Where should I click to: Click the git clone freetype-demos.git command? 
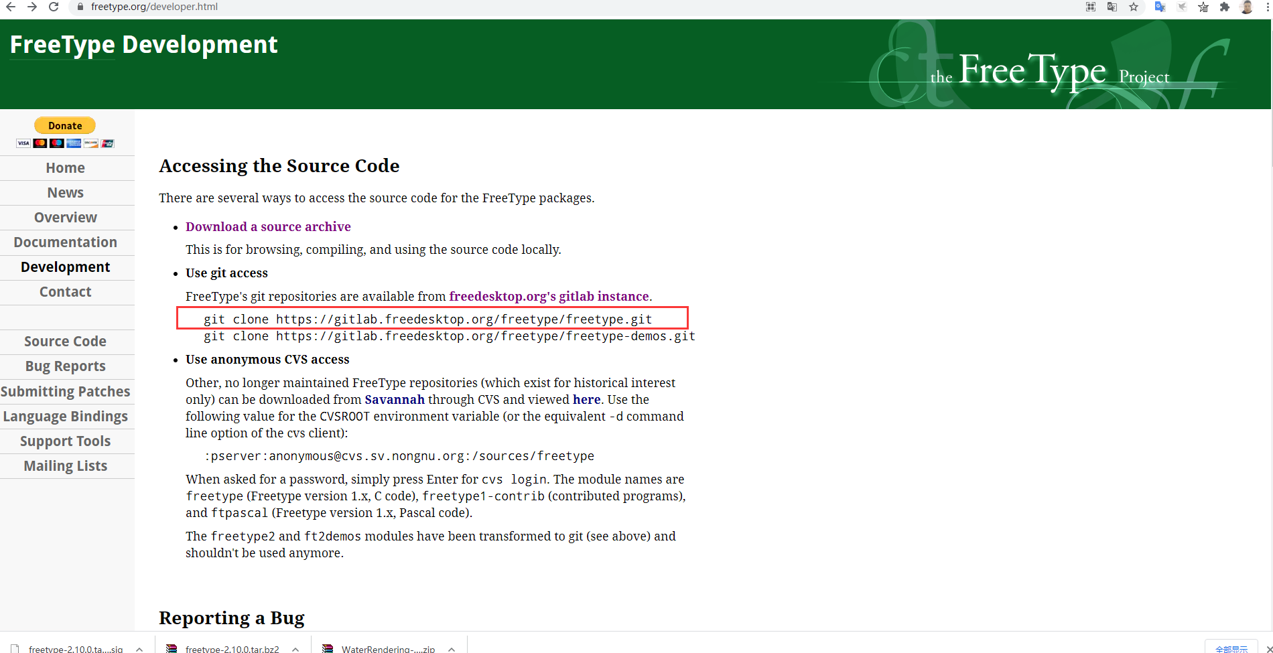[x=450, y=336]
